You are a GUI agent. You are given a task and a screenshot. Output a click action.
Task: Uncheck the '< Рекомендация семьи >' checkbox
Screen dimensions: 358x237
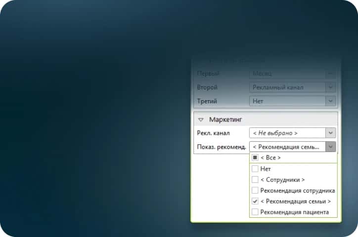255,201
